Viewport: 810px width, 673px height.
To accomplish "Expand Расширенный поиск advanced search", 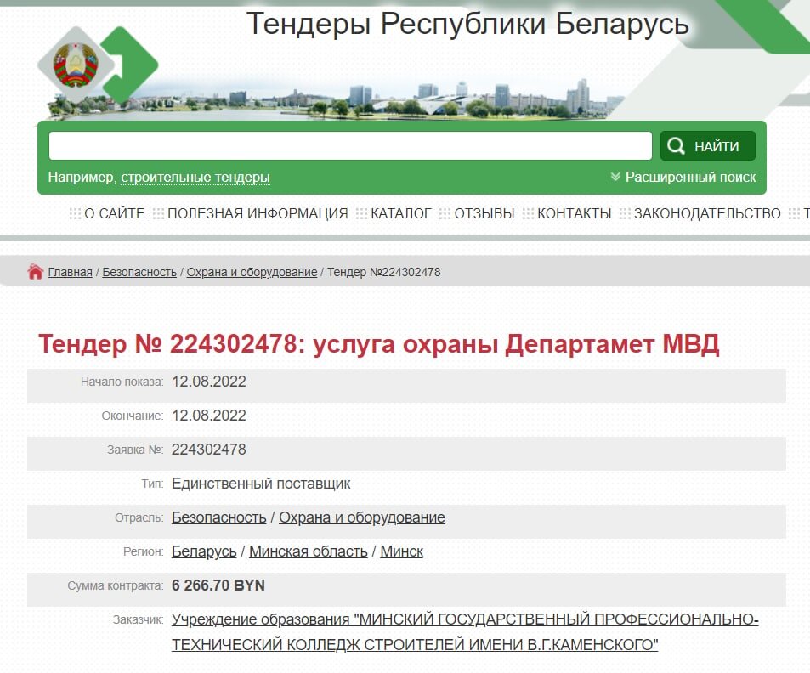I will (690, 177).
